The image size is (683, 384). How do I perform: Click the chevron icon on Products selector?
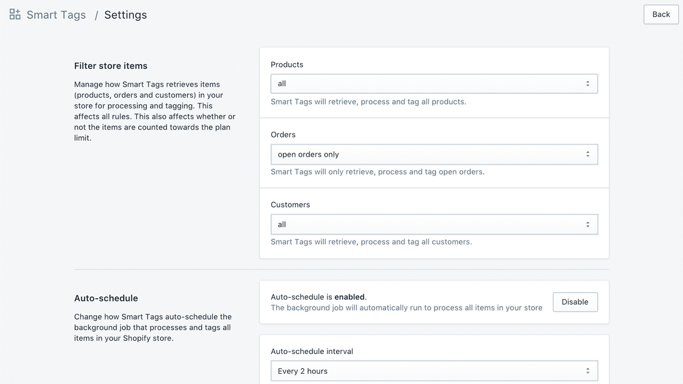(587, 83)
